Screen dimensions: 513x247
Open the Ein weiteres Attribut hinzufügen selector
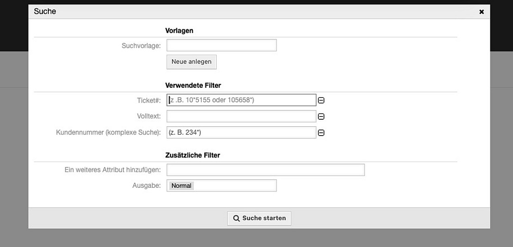tap(265, 170)
